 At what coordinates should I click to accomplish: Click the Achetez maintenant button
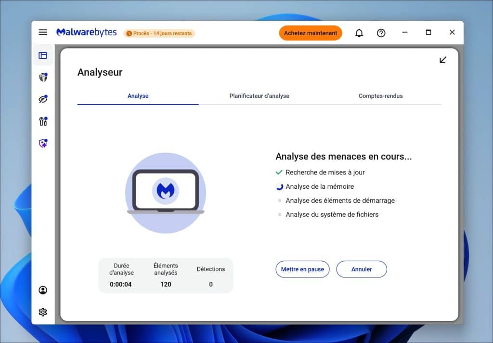coord(311,33)
